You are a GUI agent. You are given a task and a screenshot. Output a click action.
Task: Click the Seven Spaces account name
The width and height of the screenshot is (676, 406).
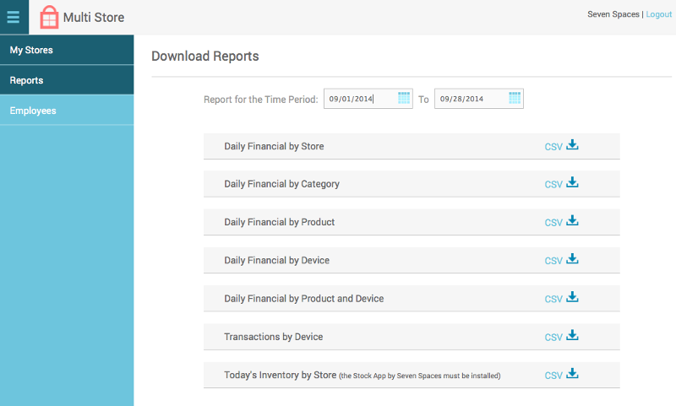613,14
